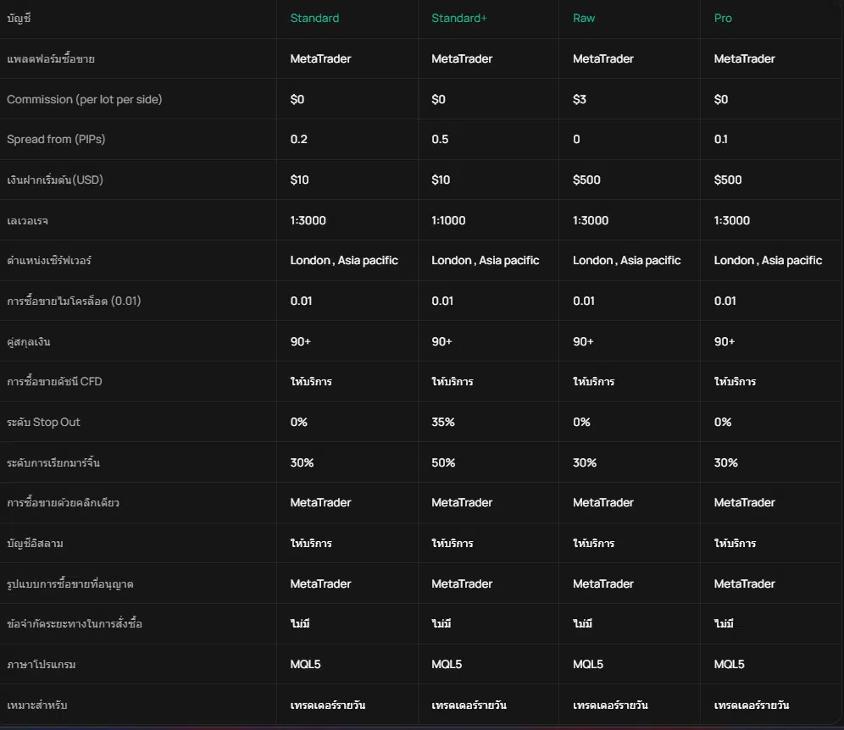Click MetaTrader in allowed trading styles row under Standard+
Screen dimensions: 844x730
pos(462,583)
